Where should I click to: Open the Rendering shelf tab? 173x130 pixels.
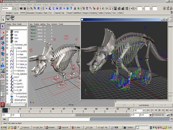tap(94, 13)
